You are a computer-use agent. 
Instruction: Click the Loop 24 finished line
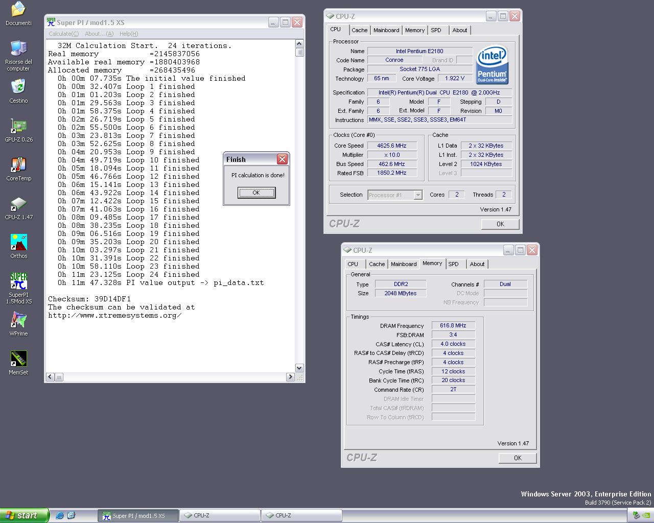[128, 274]
